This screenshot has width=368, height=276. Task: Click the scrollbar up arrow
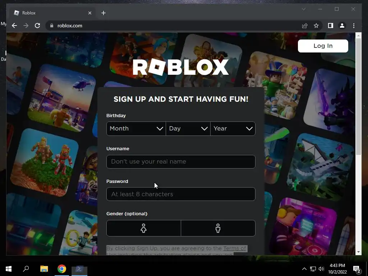358,36
